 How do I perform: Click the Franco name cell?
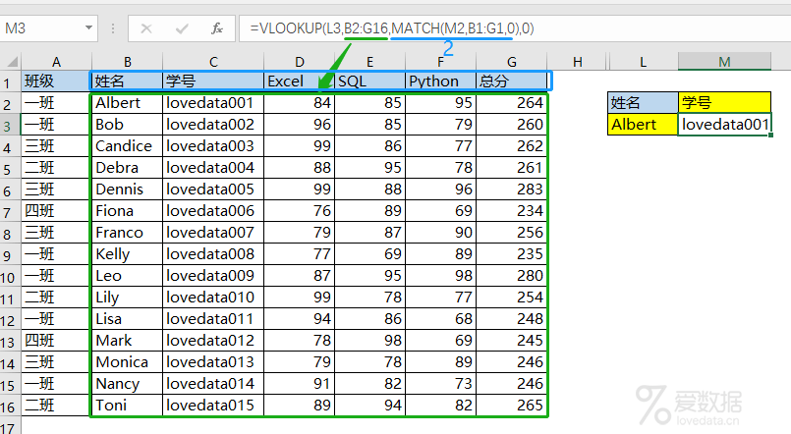(127, 233)
